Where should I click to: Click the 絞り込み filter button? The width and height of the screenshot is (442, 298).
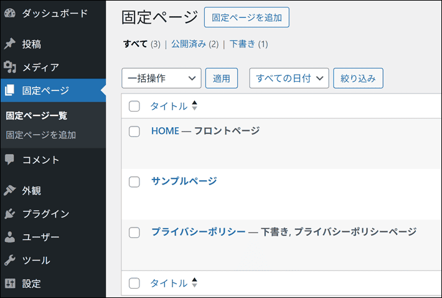pyautogui.click(x=358, y=79)
